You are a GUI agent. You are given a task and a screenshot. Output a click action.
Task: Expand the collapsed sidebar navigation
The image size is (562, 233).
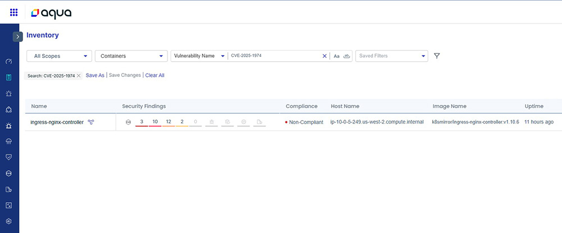click(17, 36)
